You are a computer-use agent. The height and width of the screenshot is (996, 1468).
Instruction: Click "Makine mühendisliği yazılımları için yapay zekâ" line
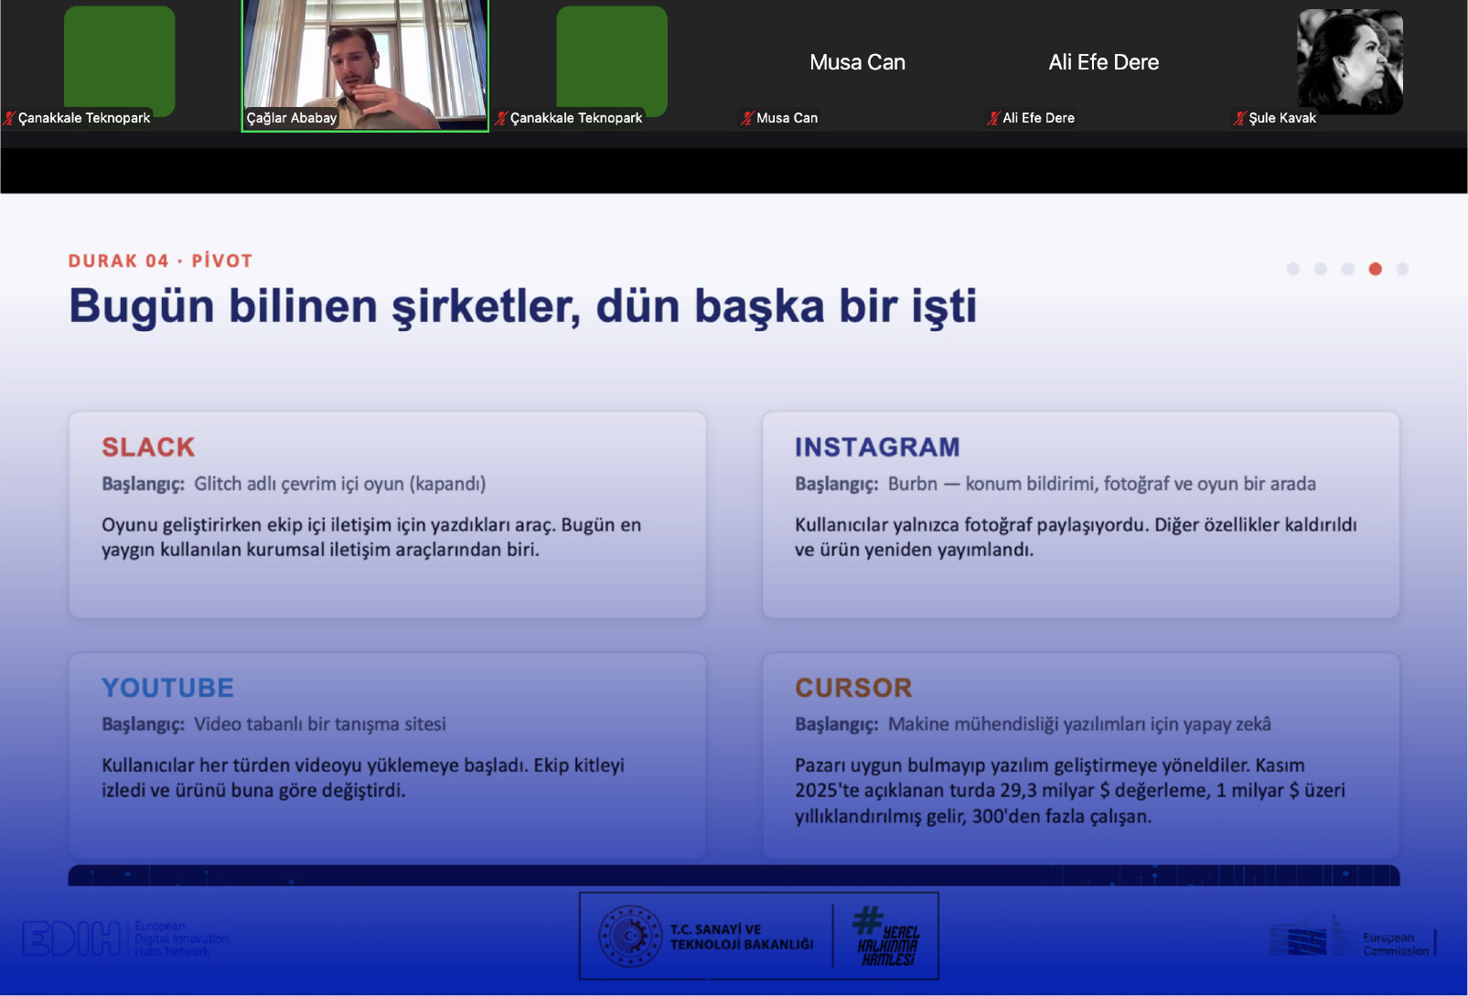coord(1079,724)
